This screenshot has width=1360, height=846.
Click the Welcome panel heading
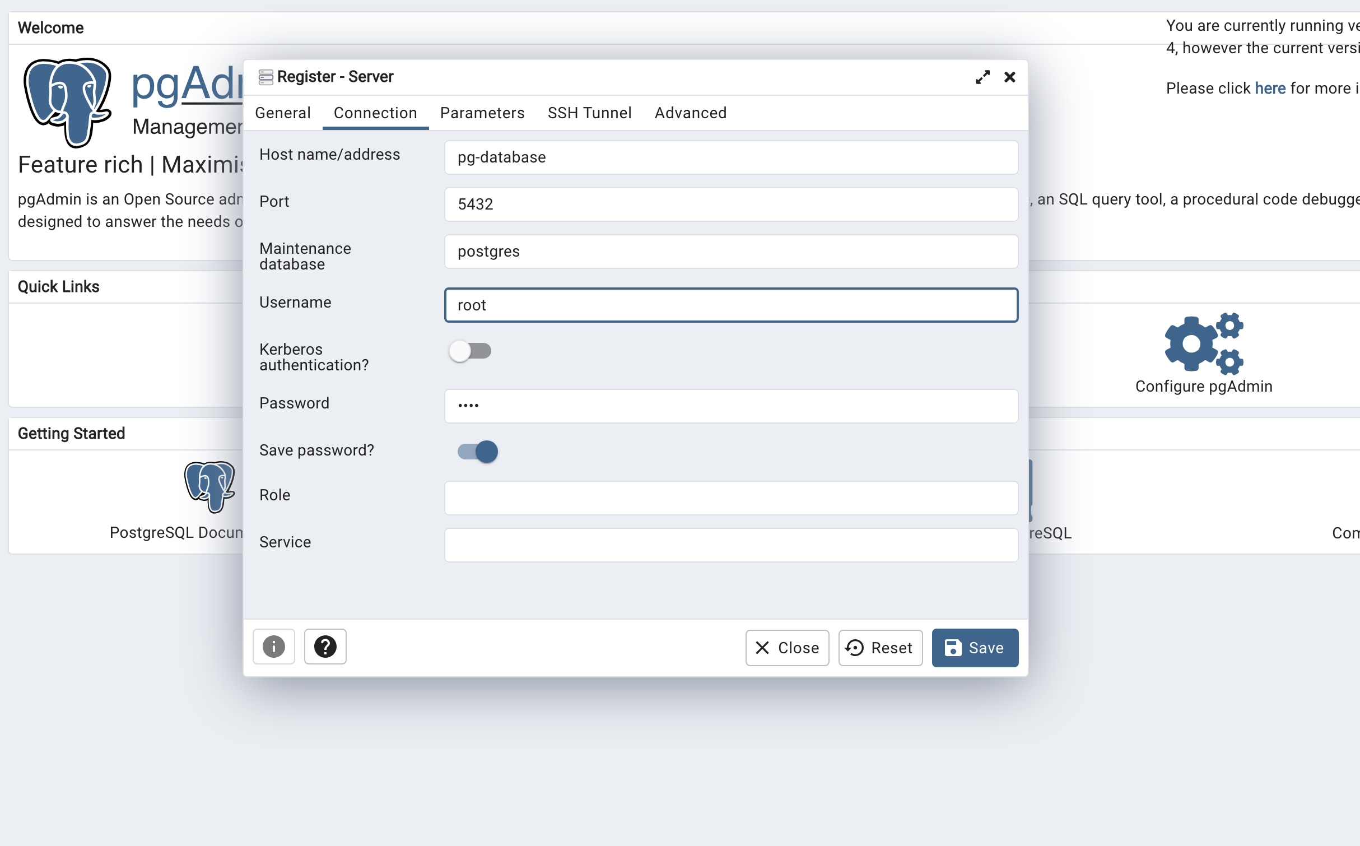tap(50, 27)
